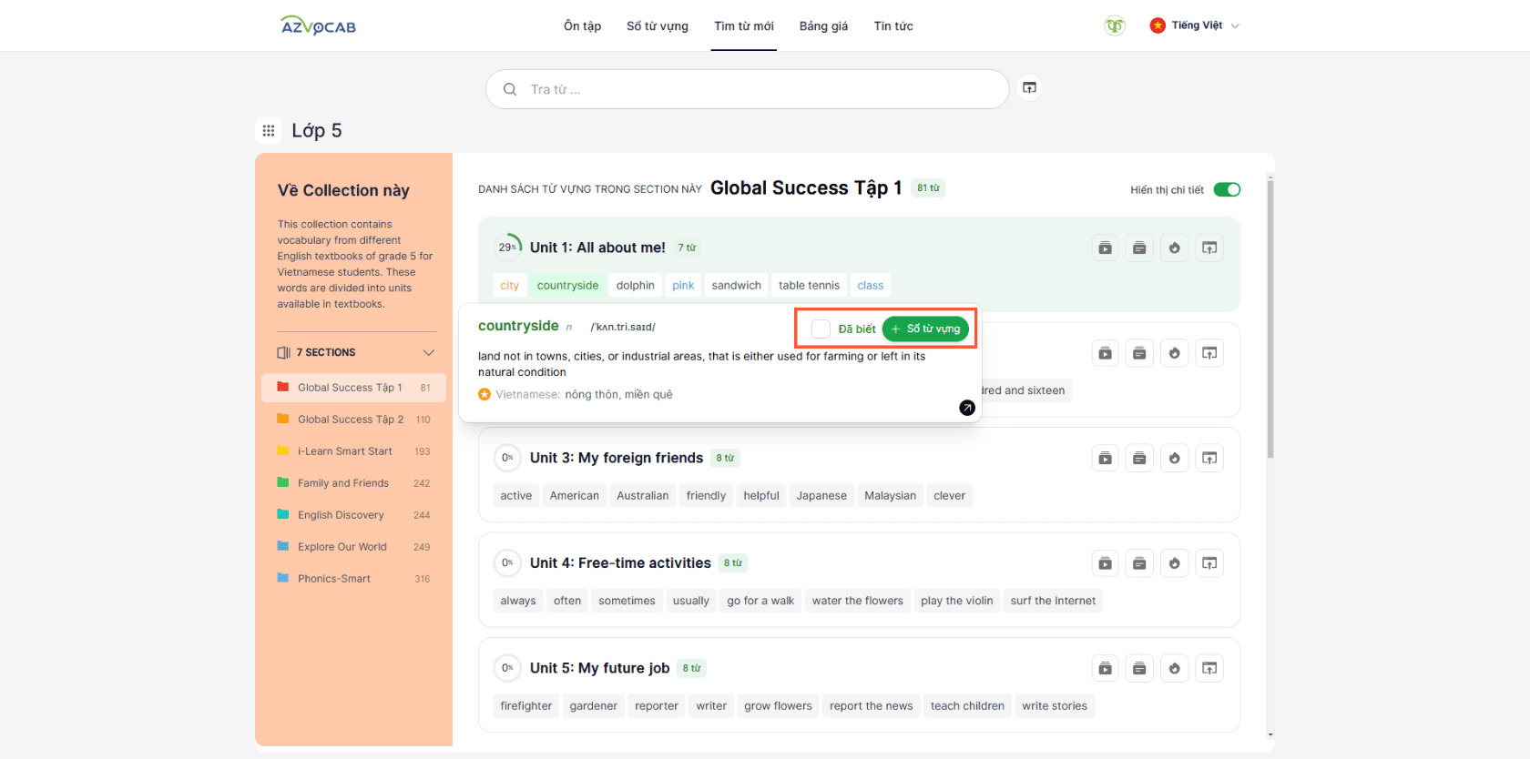
Task: Click the export icon beside the search box
Action: 1029,87
